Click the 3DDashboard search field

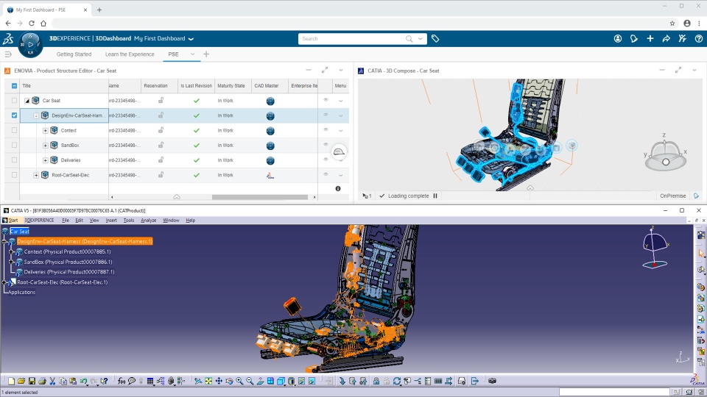point(352,39)
